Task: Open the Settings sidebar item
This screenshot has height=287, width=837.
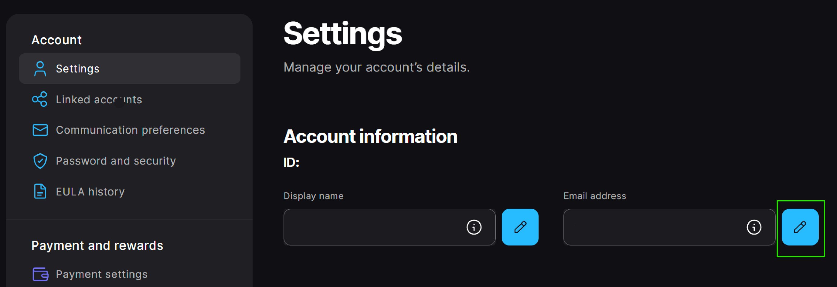Action: click(78, 69)
